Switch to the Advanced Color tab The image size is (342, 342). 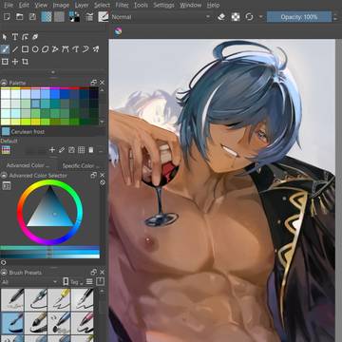pos(28,165)
